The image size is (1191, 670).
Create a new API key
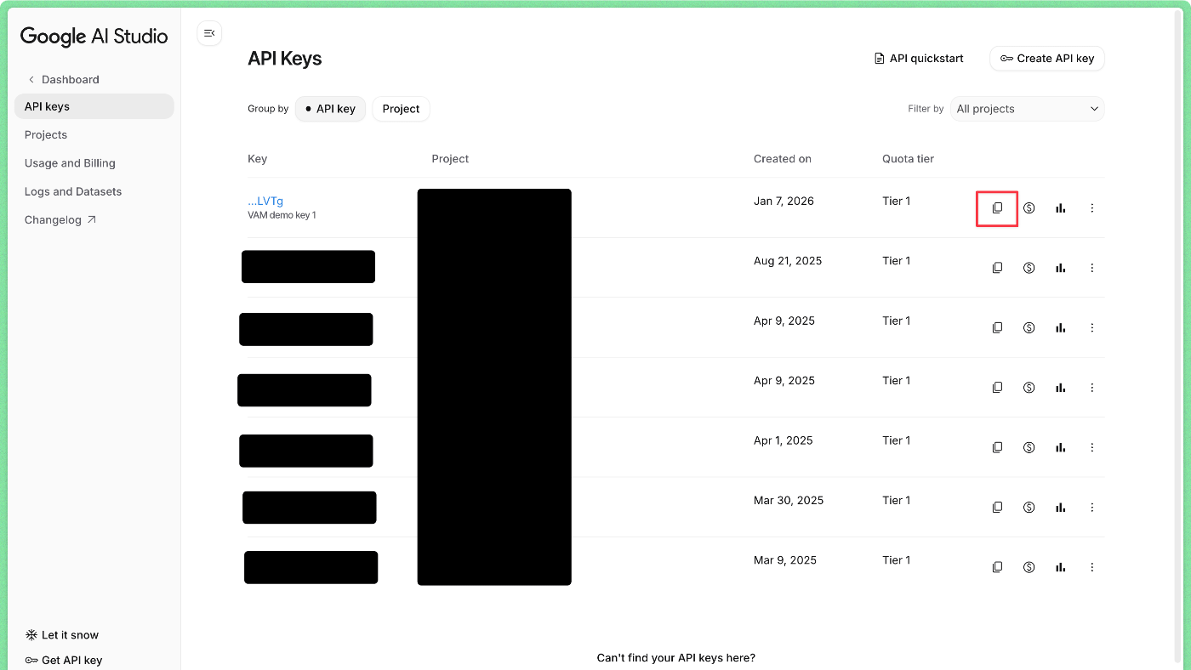click(x=1046, y=58)
